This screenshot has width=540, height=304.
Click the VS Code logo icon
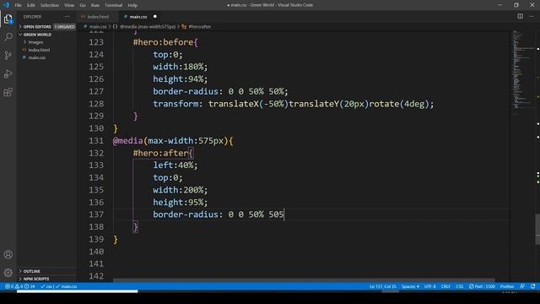[x=6, y=5]
